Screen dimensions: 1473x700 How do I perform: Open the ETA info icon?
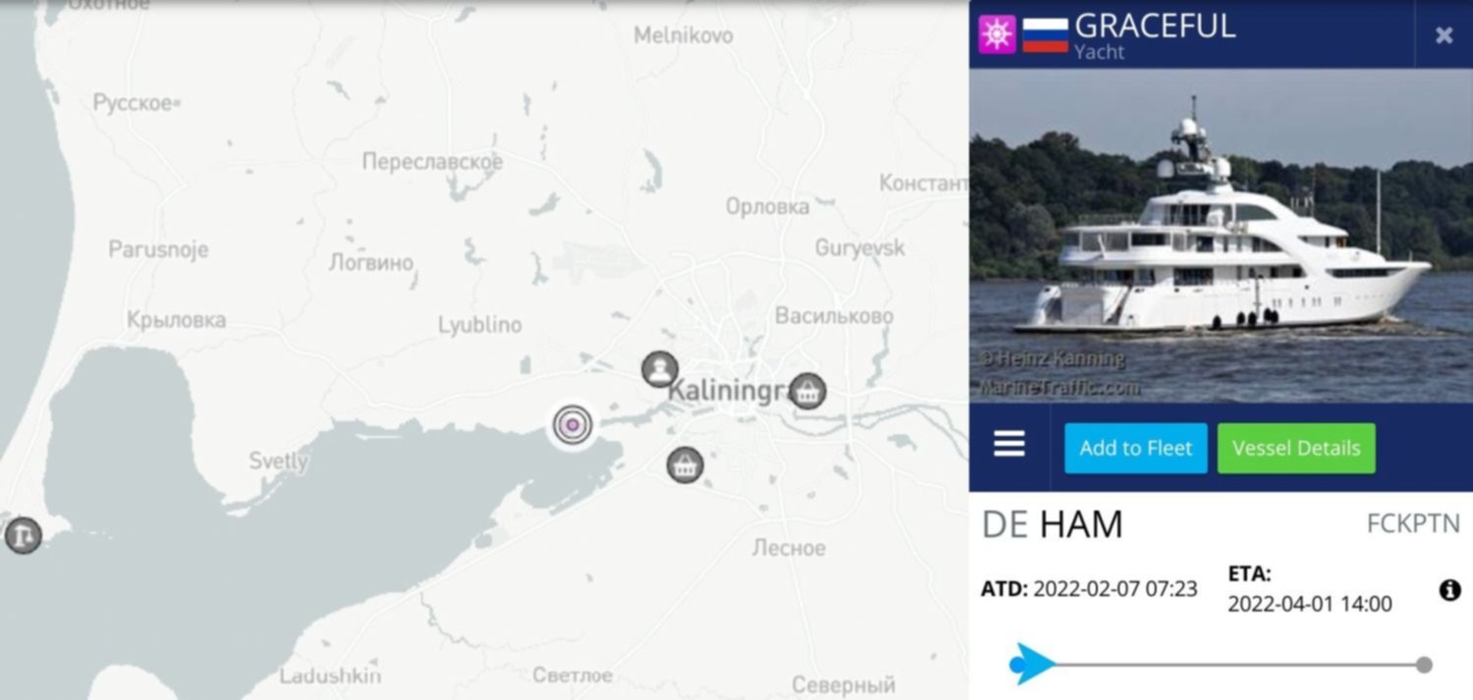tap(1449, 590)
